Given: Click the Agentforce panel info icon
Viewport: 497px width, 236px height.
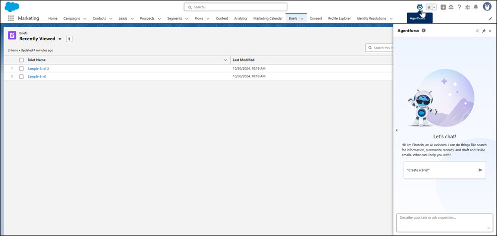Looking at the screenshot, I should click(424, 31).
